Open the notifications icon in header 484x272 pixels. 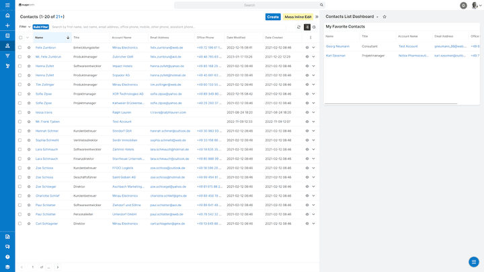(x=463, y=5)
